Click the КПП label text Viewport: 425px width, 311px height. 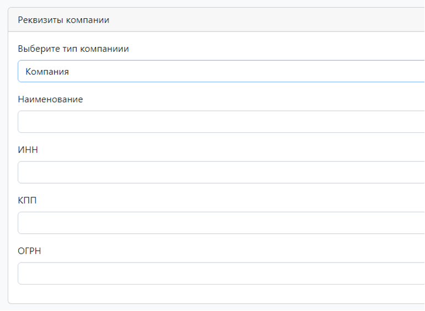(27, 200)
